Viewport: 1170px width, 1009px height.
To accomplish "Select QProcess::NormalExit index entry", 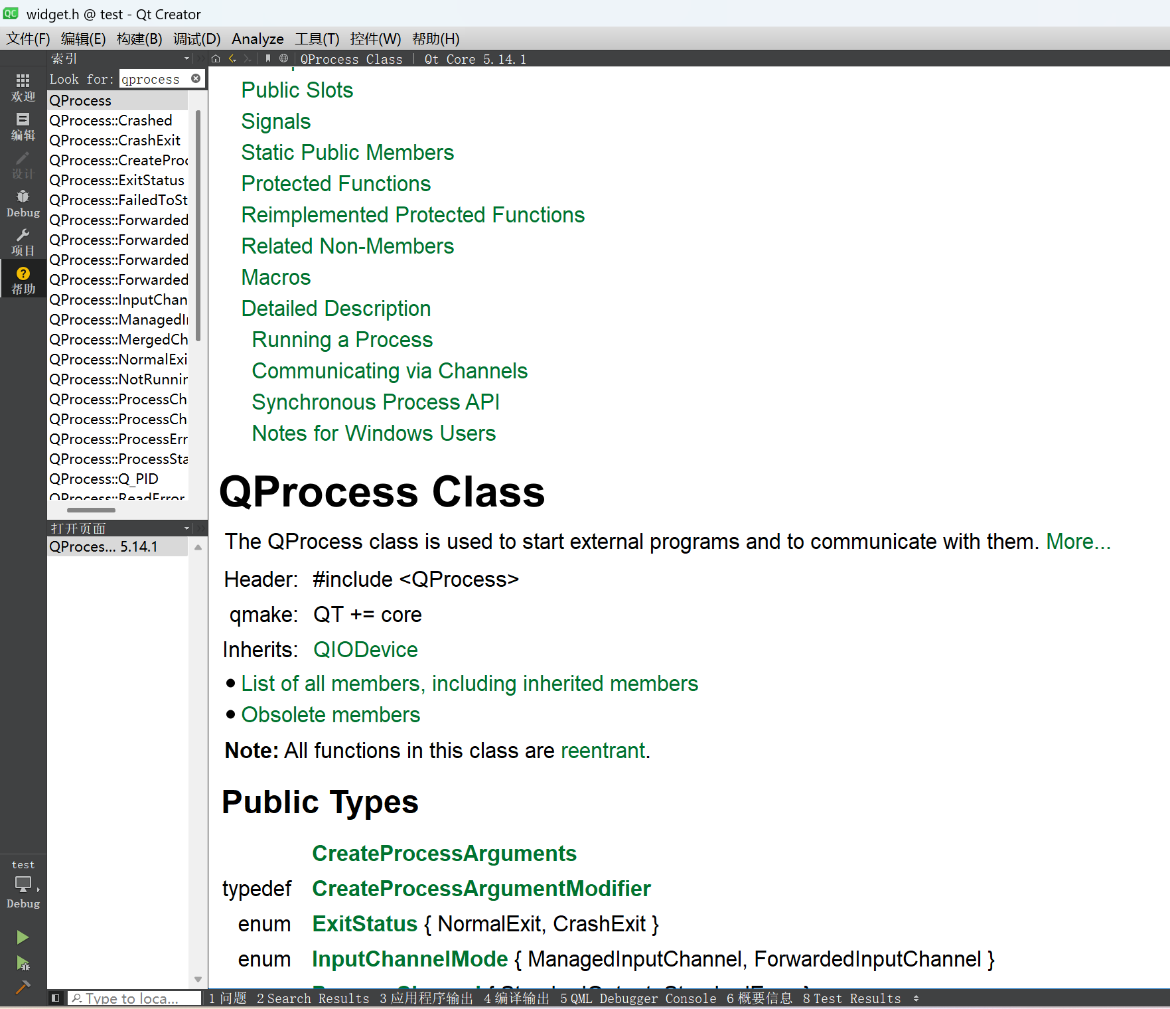I will click(x=117, y=359).
